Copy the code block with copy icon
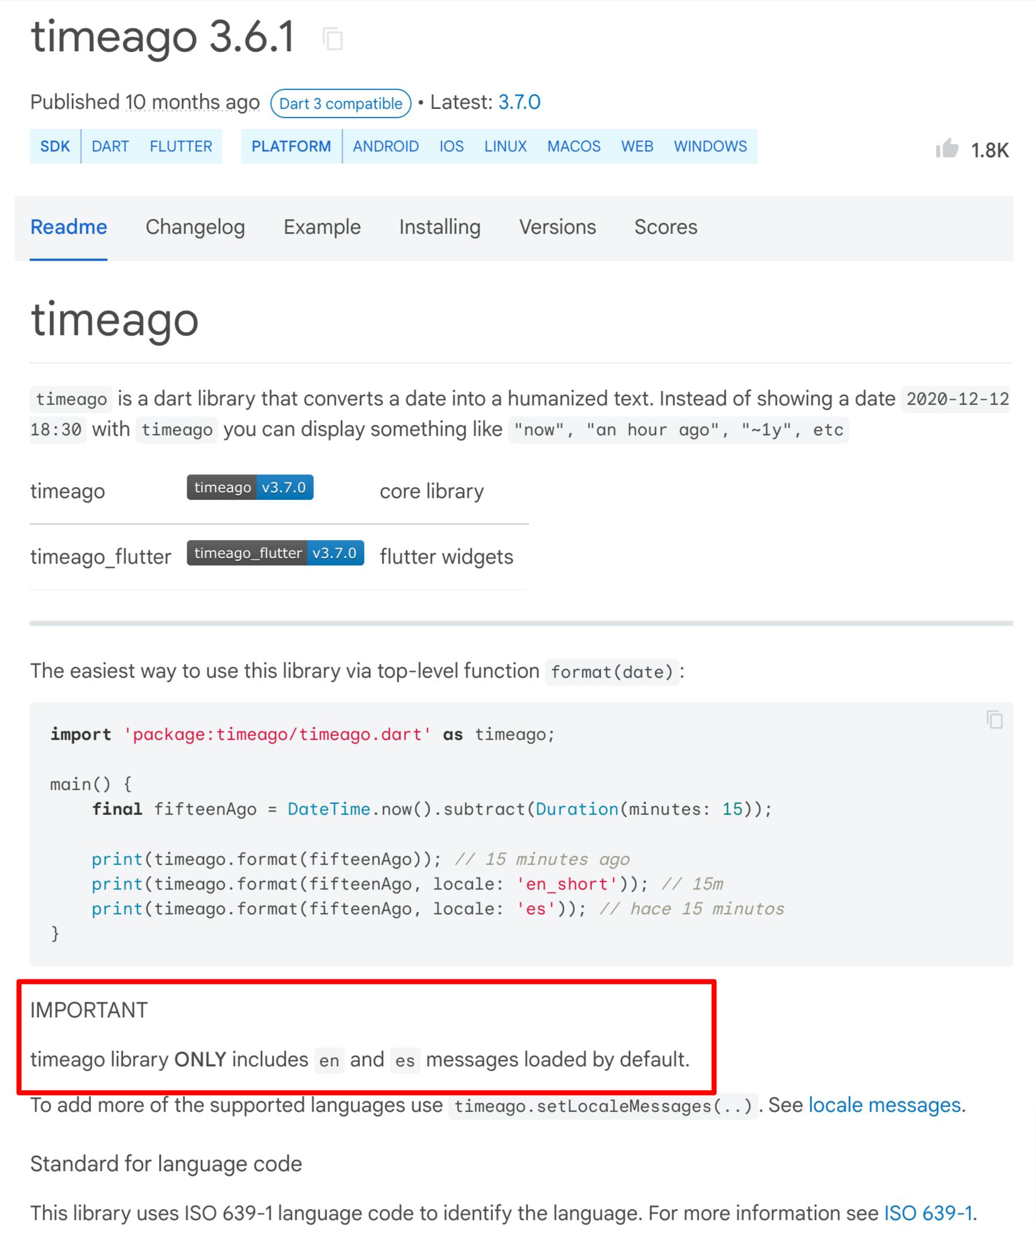The height and width of the screenshot is (1254, 1036). click(994, 720)
